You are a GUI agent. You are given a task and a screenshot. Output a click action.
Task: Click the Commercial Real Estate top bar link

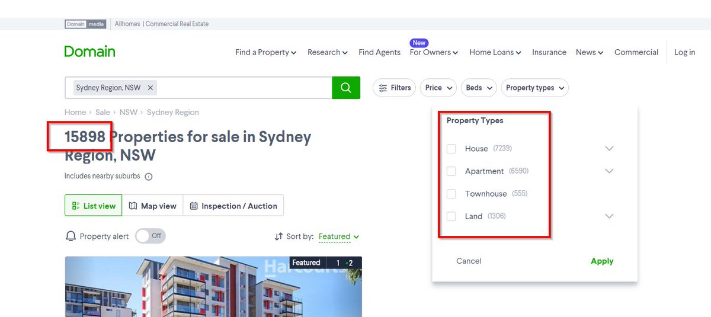pos(177,24)
